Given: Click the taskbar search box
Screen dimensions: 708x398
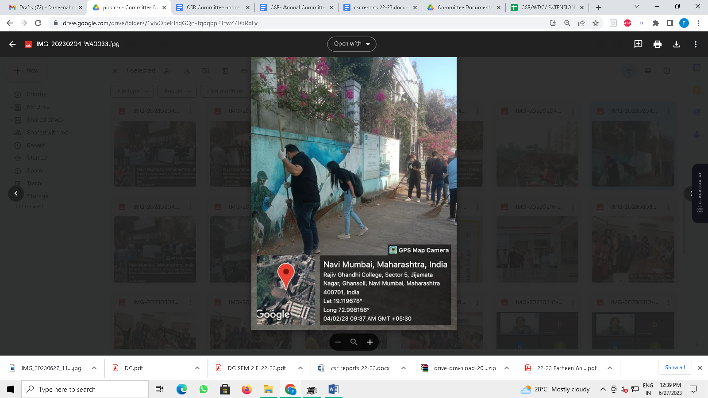Looking at the screenshot, I should coord(85,389).
